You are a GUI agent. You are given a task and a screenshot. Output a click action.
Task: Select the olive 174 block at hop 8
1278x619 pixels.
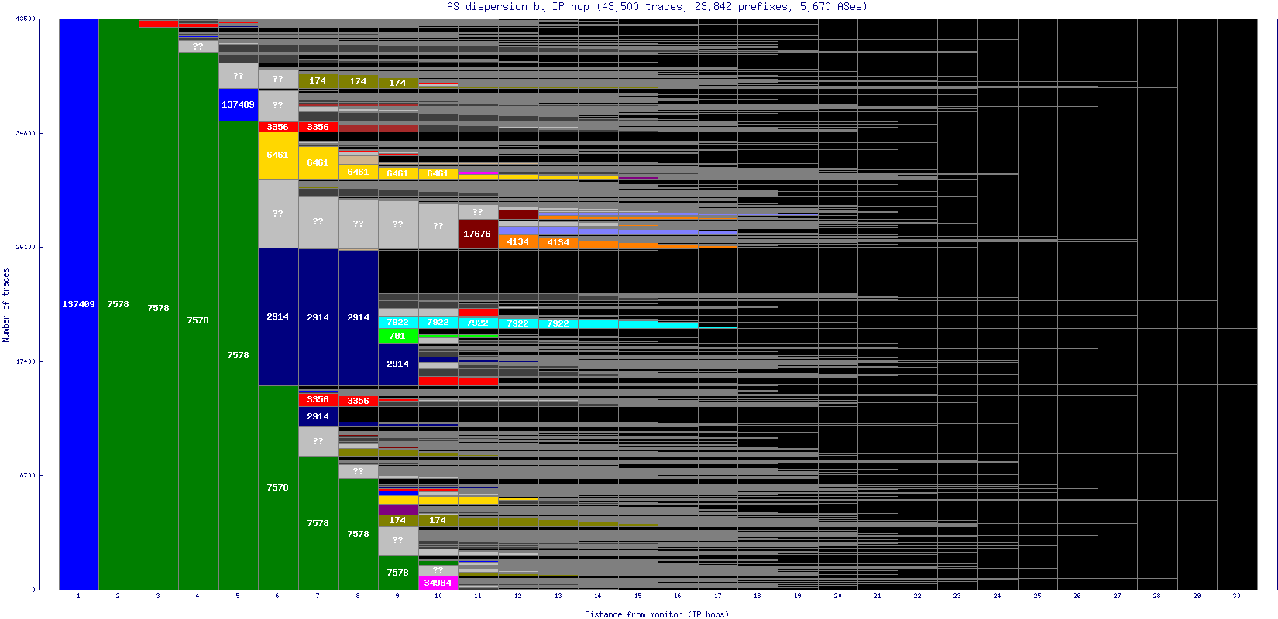pyautogui.click(x=358, y=81)
